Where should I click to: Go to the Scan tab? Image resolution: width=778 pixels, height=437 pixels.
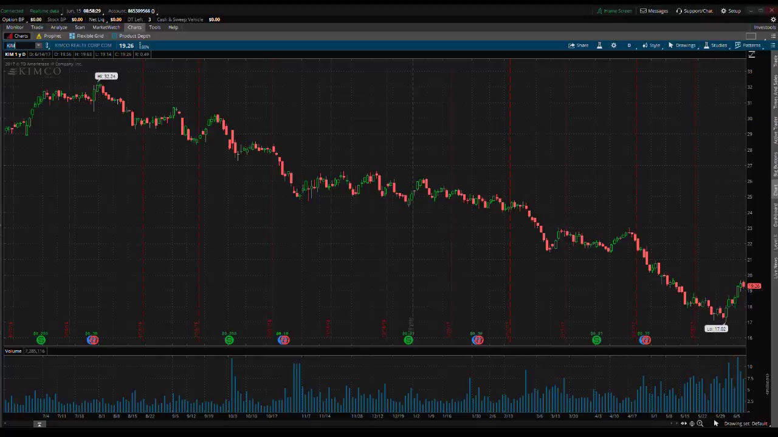pyautogui.click(x=80, y=27)
